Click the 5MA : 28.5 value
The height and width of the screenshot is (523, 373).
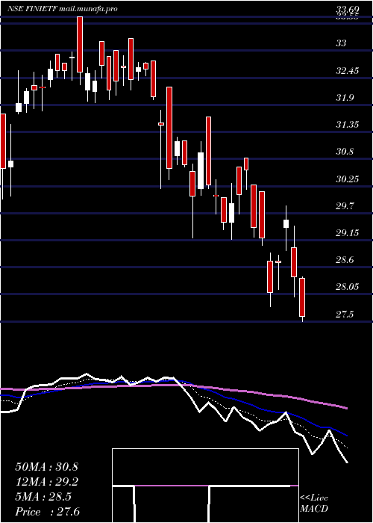(43, 497)
